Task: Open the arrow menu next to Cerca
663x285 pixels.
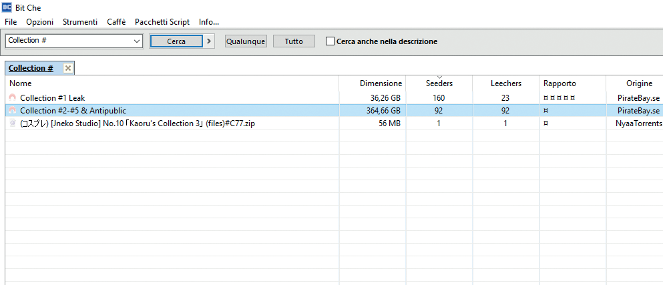Action: coord(208,41)
